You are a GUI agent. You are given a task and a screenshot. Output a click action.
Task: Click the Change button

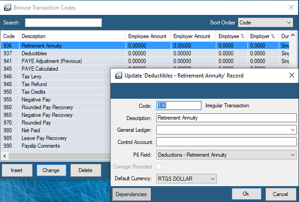click(x=51, y=170)
